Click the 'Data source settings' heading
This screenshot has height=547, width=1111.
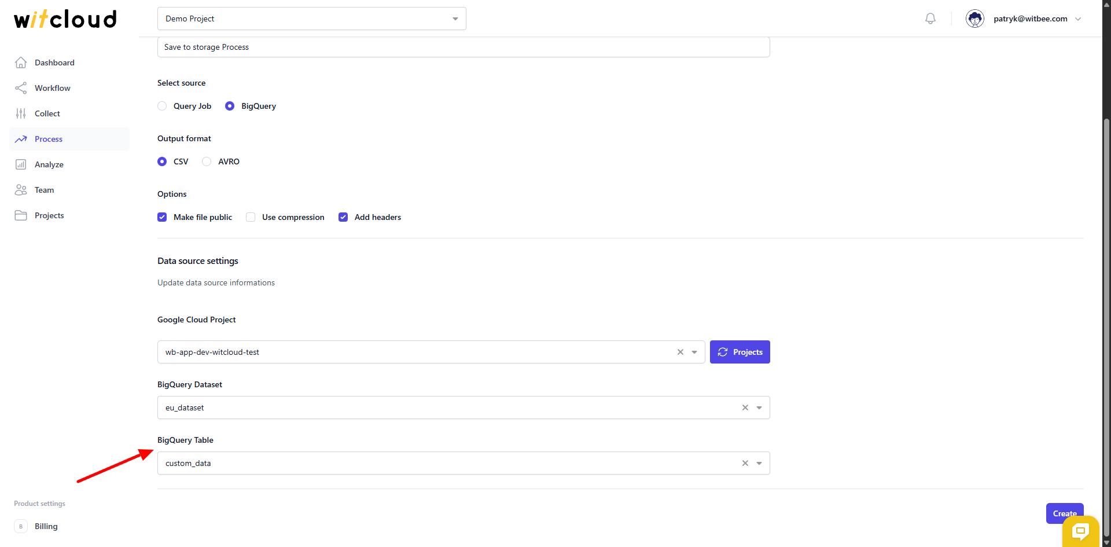pyautogui.click(x=198, y=261)
